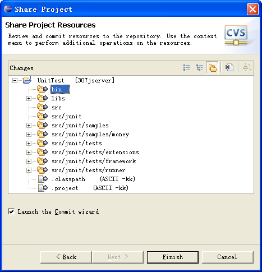Cancel the Share Project dialog

click(227, 257)
